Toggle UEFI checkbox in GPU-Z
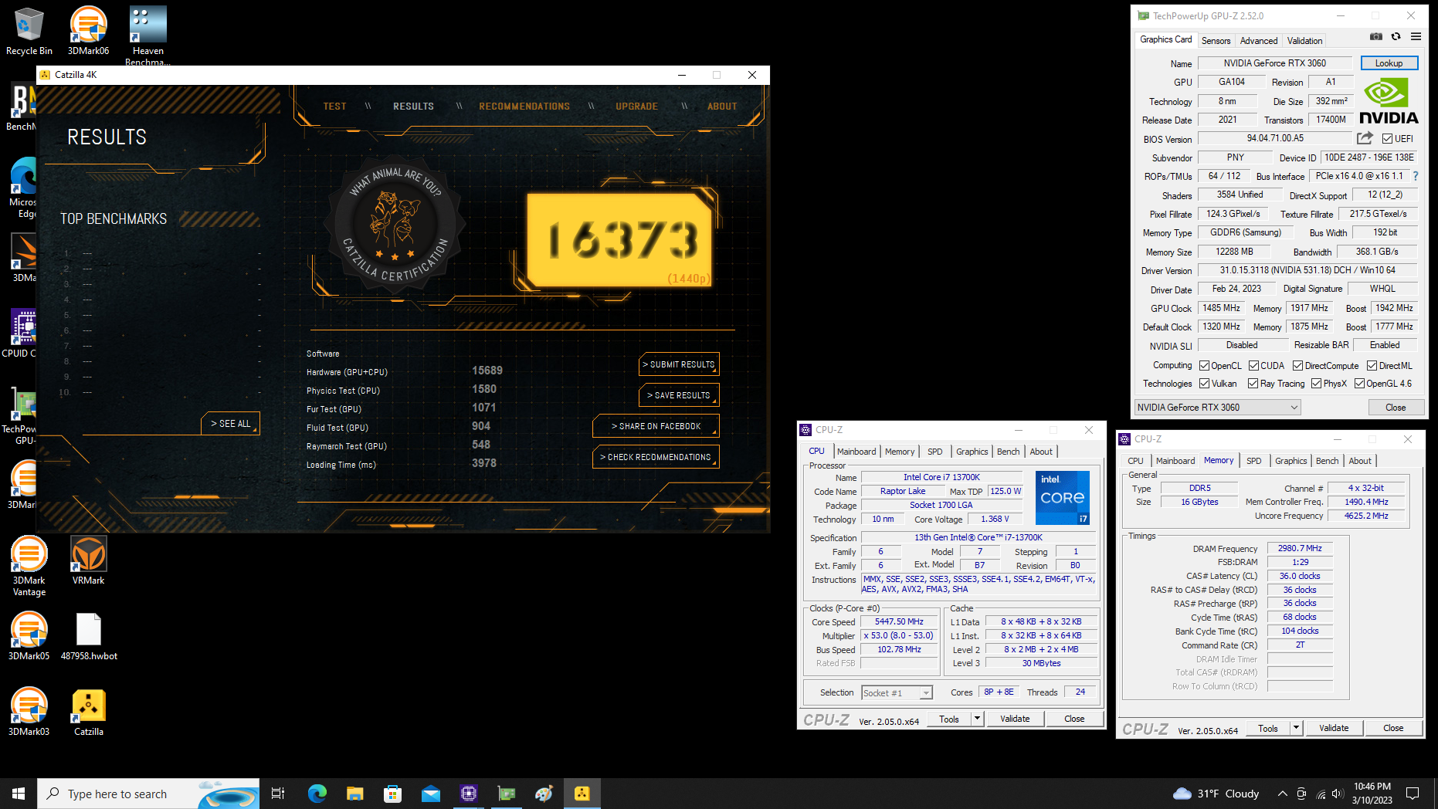The height and width of the screenshot is (809, 1438). point(1387,139)
